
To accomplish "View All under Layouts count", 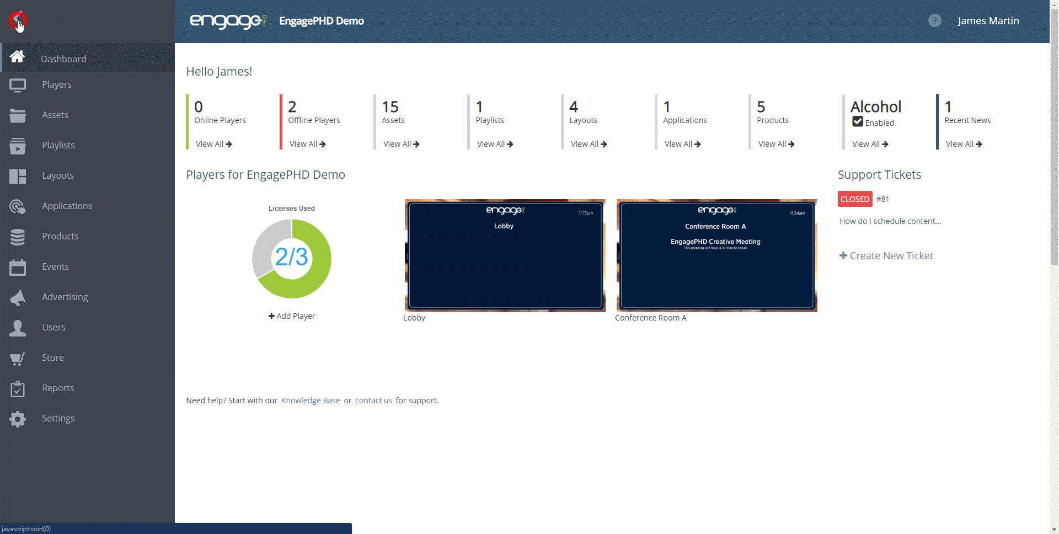I will click(589, 144).
